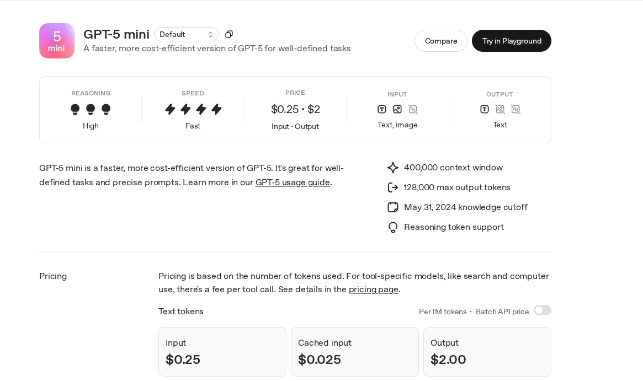
Task: Click the '400,000 context window' text
Action: (453, 168)
